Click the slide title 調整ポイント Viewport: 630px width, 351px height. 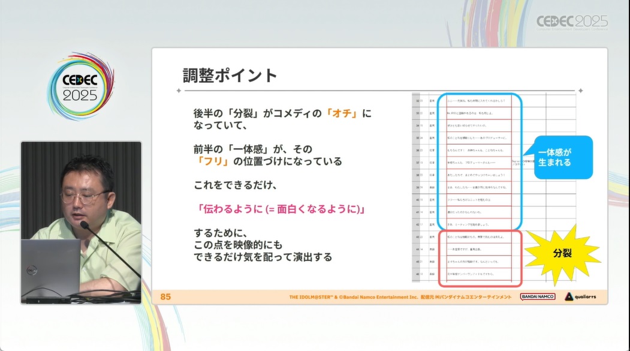[x=230, y=75]
